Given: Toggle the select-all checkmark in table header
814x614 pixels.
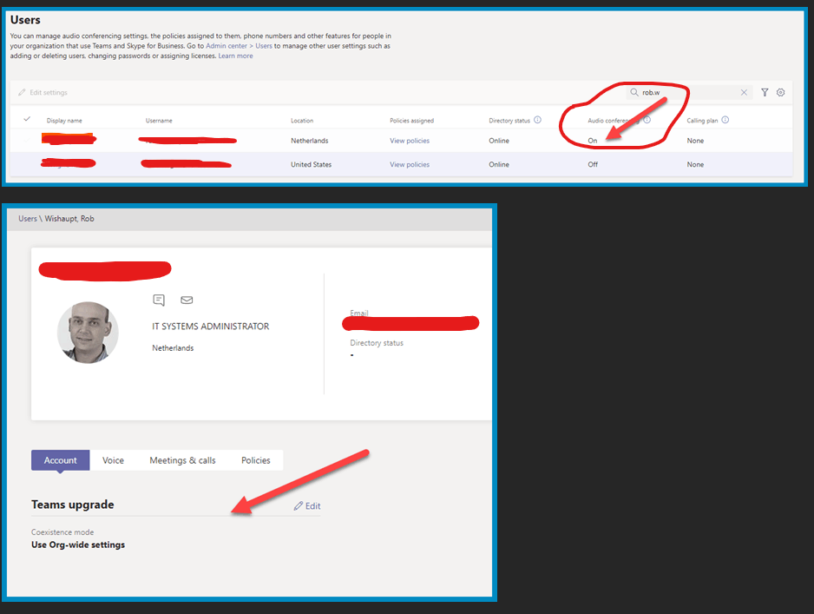Looking at the screenshot, I should (x=27, y=119).
